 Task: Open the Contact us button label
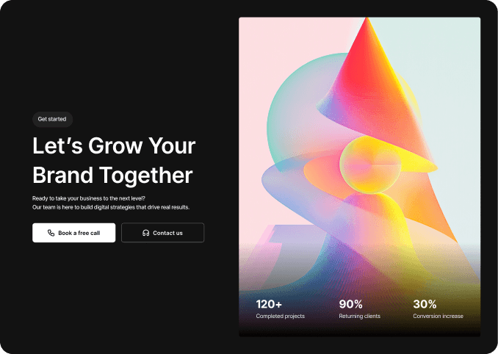(x=167, y=233)
